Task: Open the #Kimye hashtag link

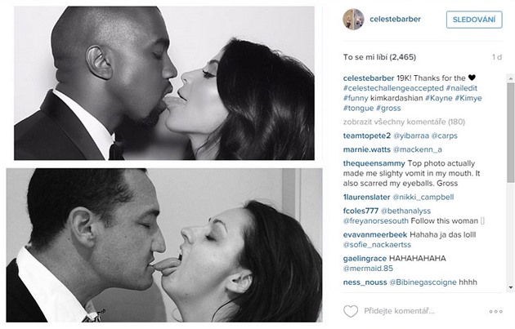Action: [468, 98]
